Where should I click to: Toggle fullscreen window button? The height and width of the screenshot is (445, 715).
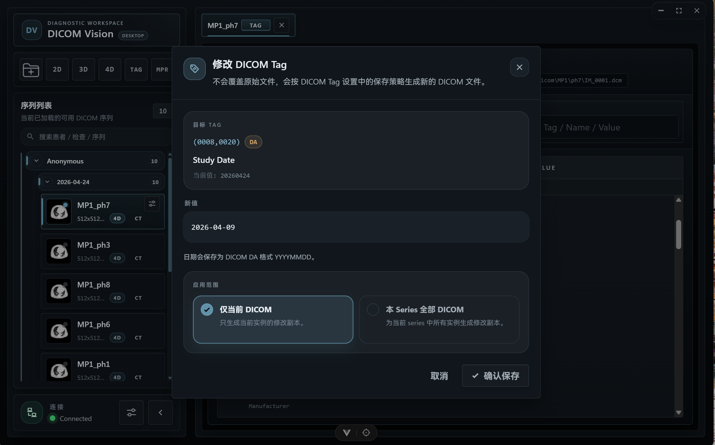pyautogui.click(x=679, y=11)
